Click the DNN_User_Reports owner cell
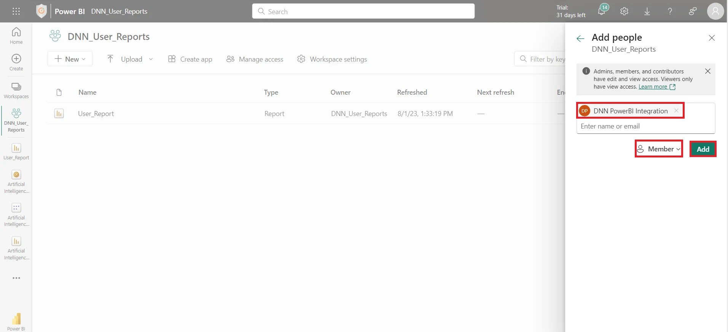Image resolution: width=728 pixels, height=332 pixels. coord(359,113)
